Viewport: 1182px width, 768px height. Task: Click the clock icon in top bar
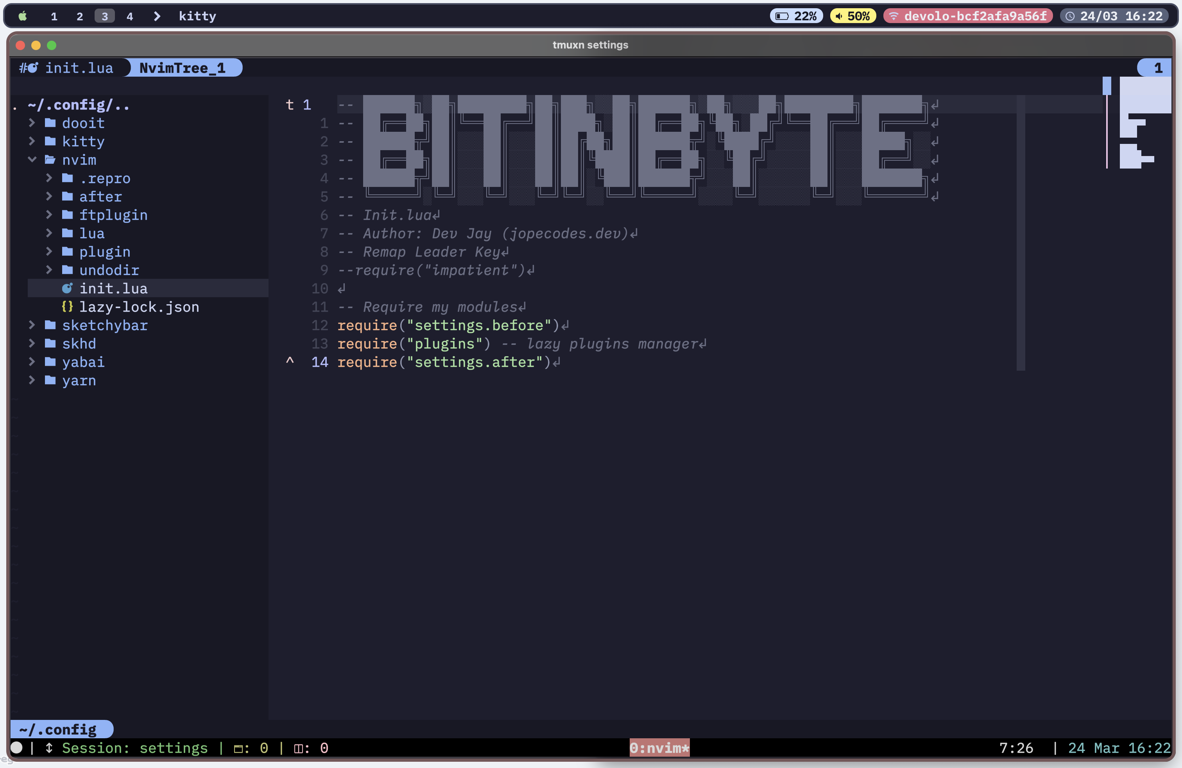[x=1070, y=16]
